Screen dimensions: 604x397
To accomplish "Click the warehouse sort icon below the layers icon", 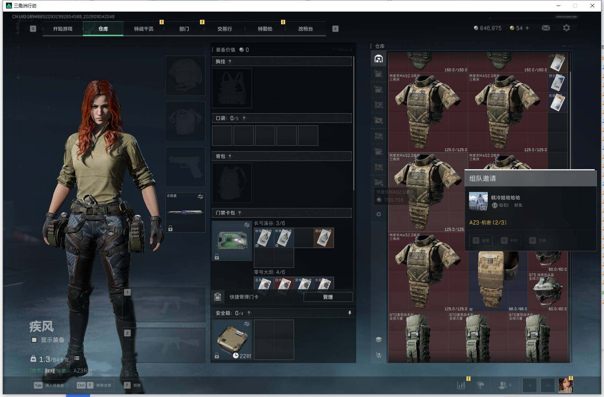I will pyautogui.click(x=379, y=355).
